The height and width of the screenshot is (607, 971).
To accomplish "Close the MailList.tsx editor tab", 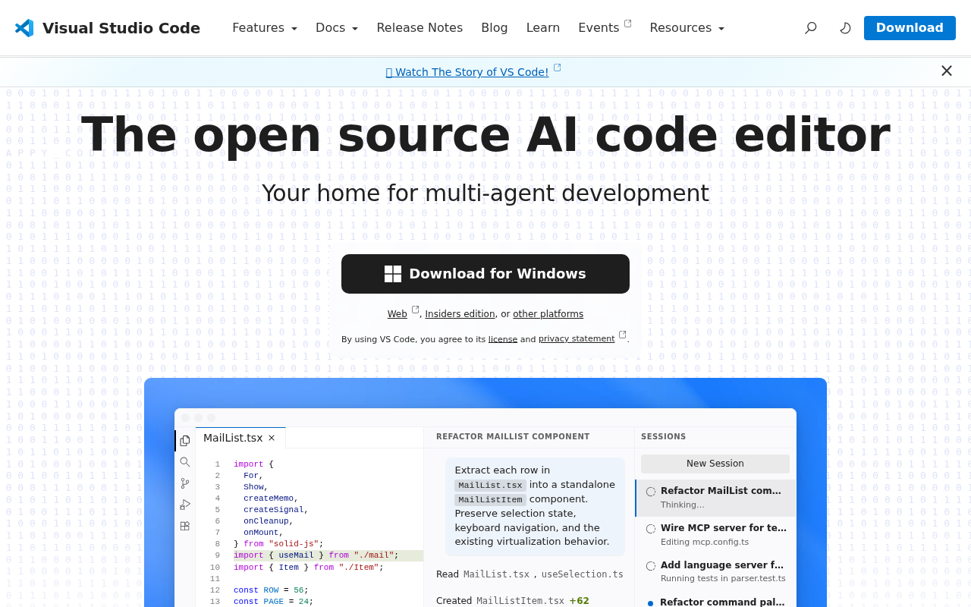I will tap(272, 438).
